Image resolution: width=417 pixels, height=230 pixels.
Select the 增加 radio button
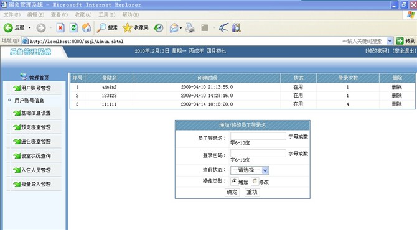click(234, 181)
